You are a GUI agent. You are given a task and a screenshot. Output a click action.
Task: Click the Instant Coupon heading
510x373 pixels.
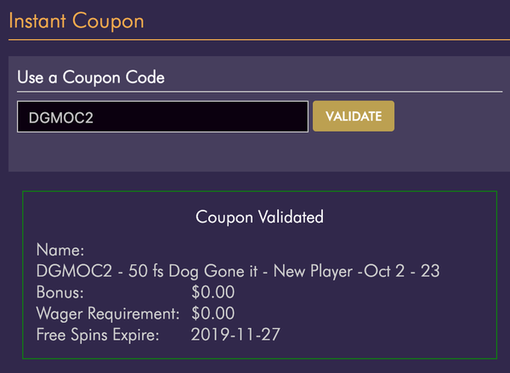click(76, 20)
